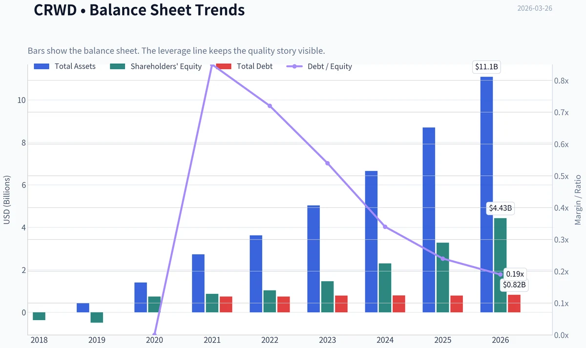
Task: Click the 2025 Total Assets blue bar
Action: pyautogui.click(x=429, y=220)
